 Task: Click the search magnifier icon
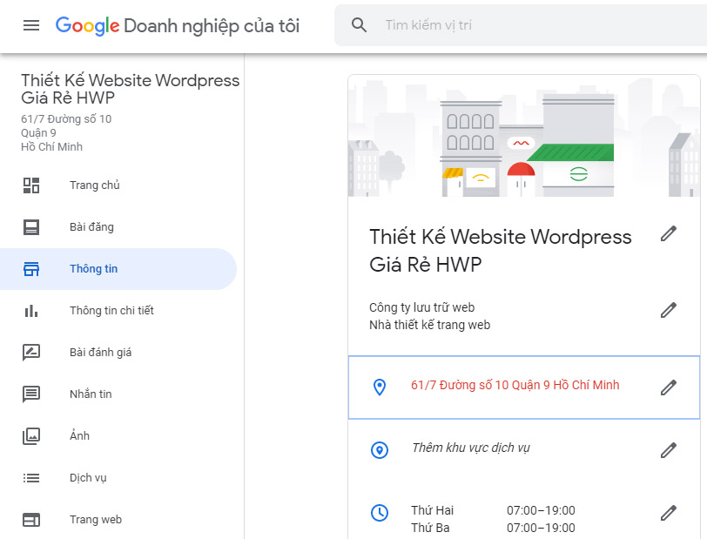tap(359, 24)
